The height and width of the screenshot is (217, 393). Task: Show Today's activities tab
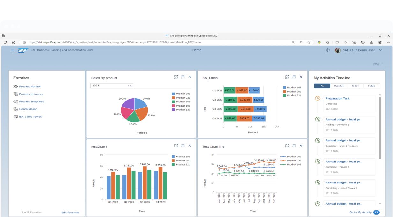pos(355,86)
